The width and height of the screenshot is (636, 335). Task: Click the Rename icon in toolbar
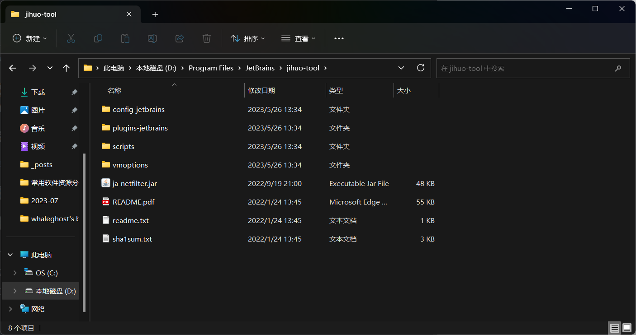point(152,38)
